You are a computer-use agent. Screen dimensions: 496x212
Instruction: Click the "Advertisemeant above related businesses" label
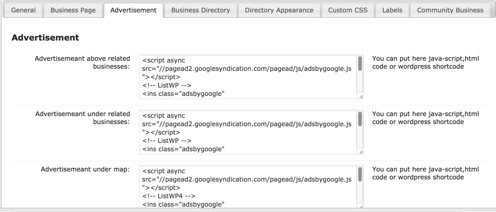(x=82, y=62)
